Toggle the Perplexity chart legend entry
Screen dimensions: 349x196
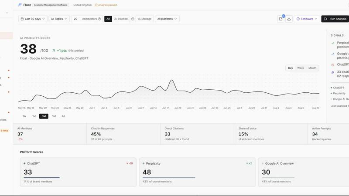338,93
